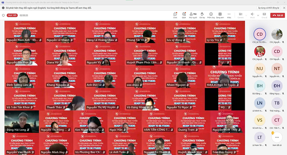
Task: Open Phản ứng reactions menu
Action: click(211, 15)
